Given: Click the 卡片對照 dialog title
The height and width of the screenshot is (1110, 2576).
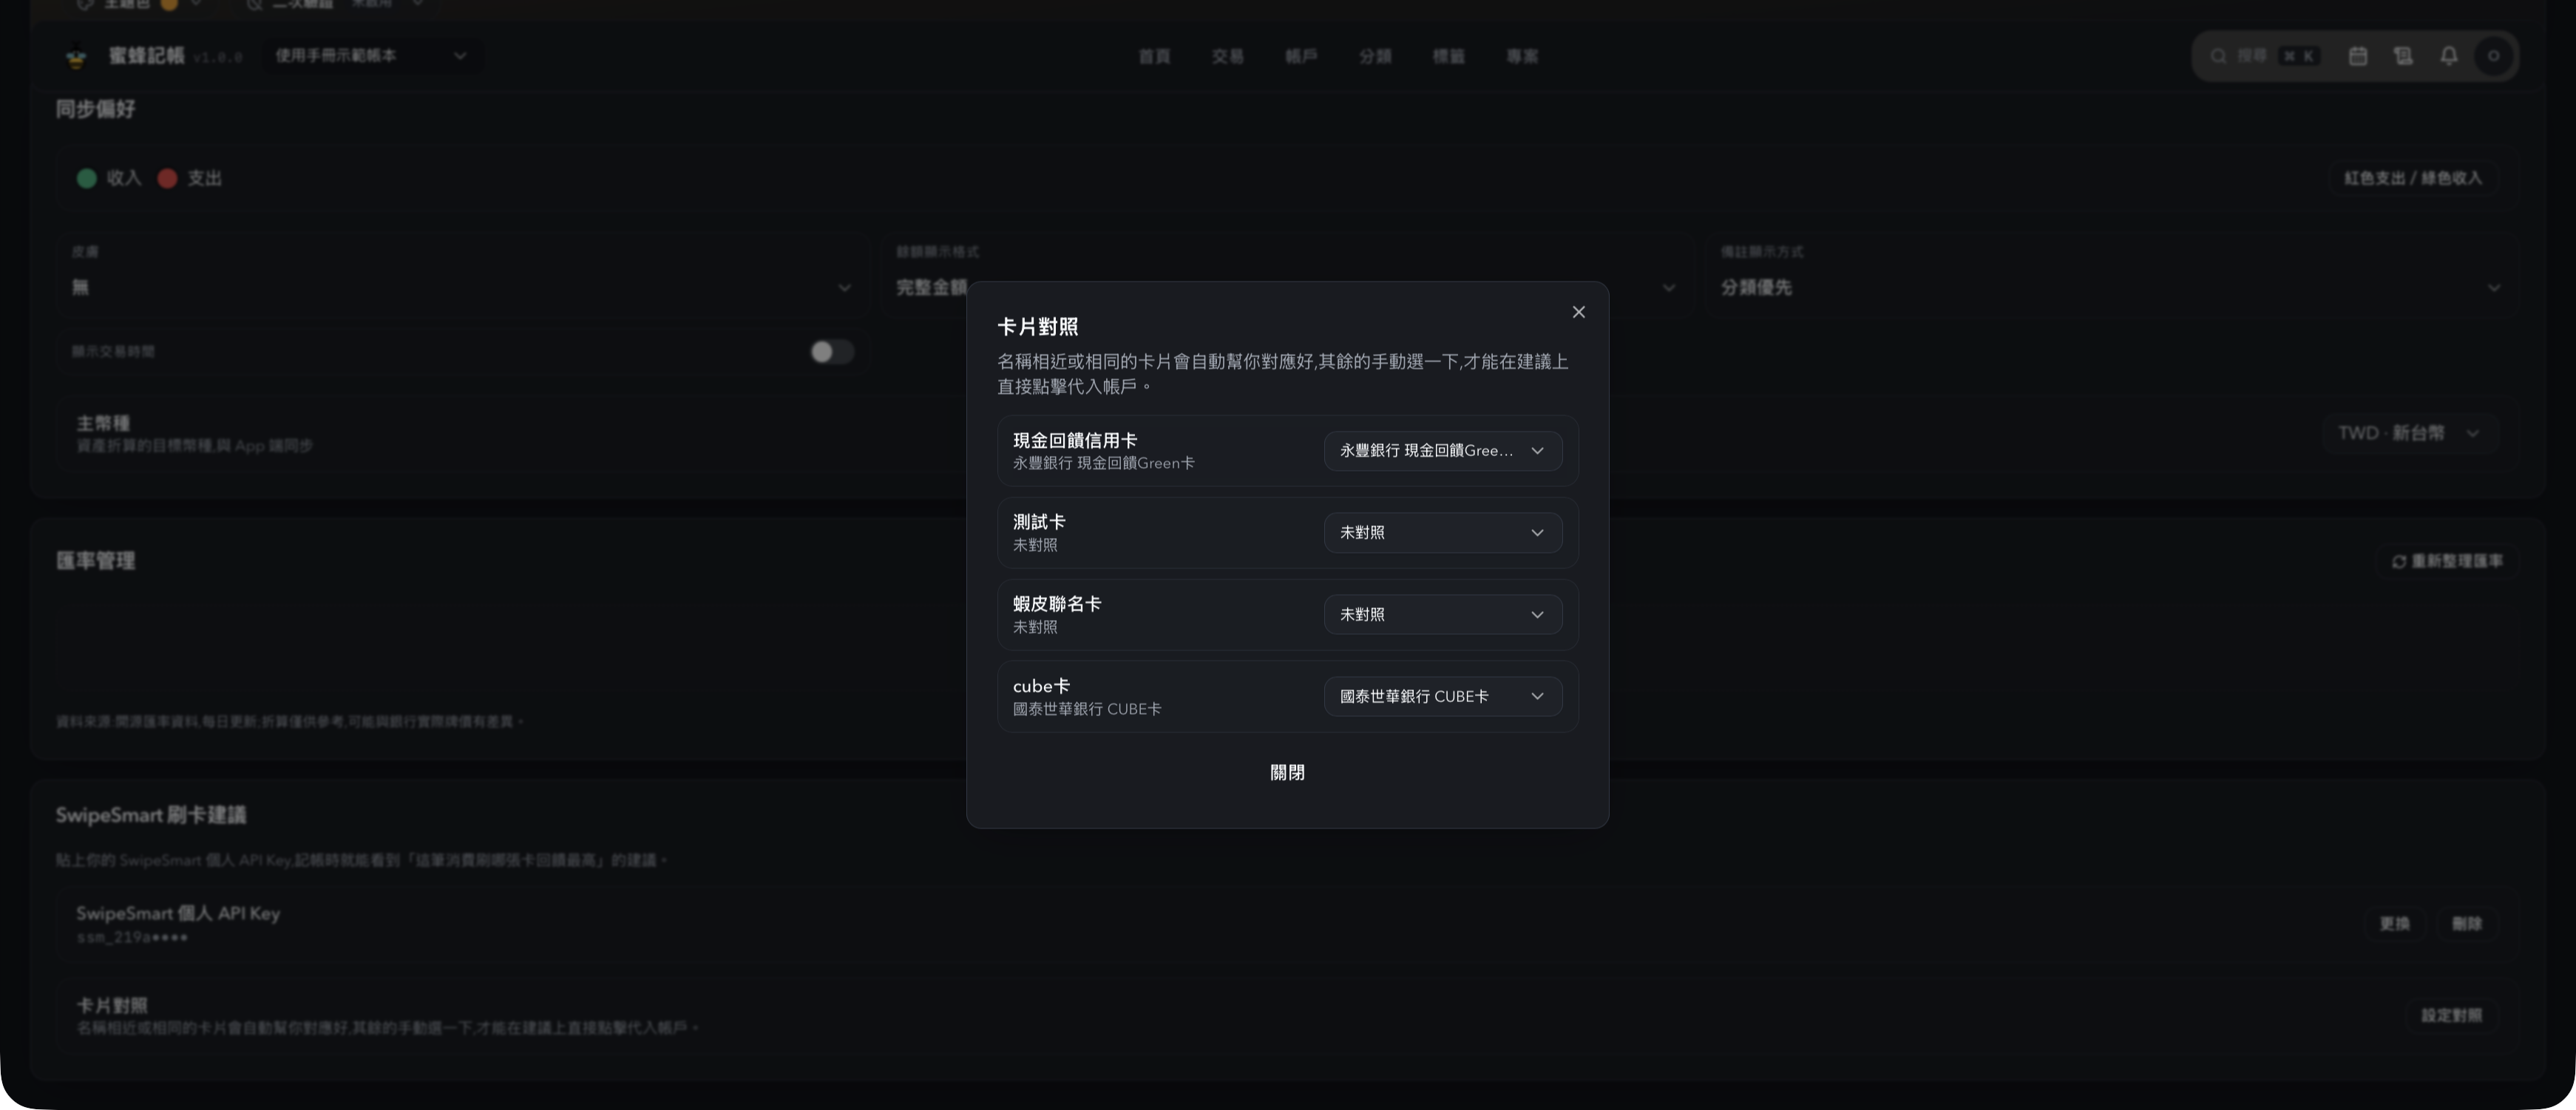Looking at the screenshot, I should point(1037,327).
